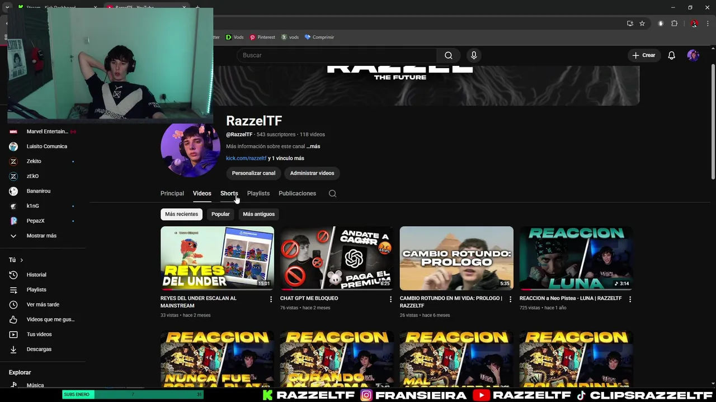Screen dimensions: 716x402
Task: Open options for REACCION a Neo Pistea video
Action: pos(630,299)
